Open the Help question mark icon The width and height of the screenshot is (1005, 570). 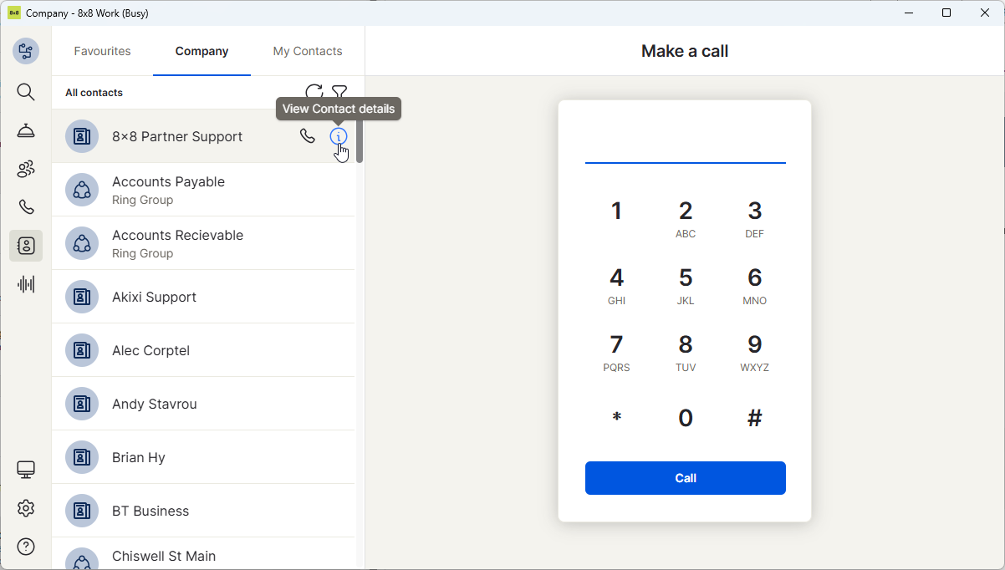click(x=26, y=547)
